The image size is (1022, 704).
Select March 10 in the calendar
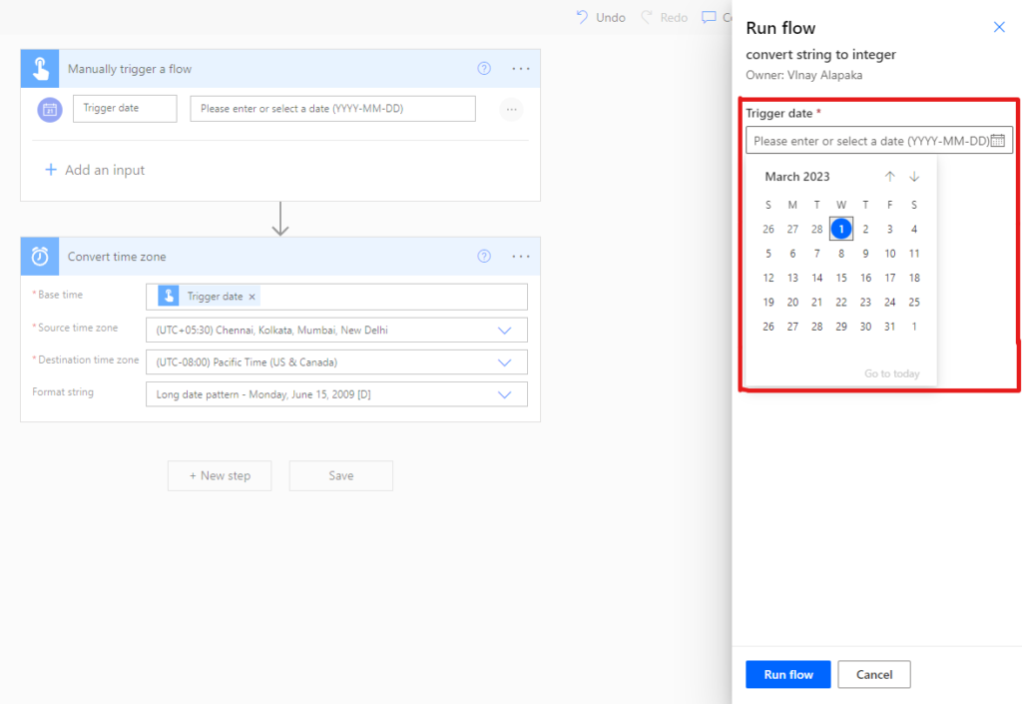click(x=889, y=254)
